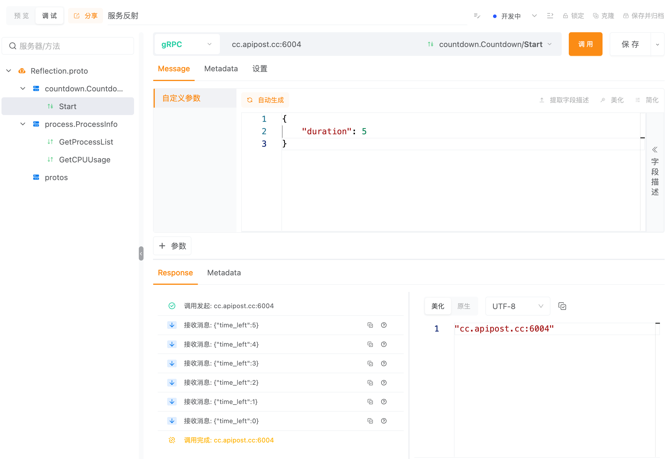Click the 调用 invoke button
This screenshot has height=459, width=670.
coord(585,44)
